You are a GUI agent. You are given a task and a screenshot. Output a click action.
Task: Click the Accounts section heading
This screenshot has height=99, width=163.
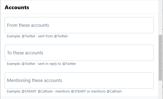pos(17,7)
